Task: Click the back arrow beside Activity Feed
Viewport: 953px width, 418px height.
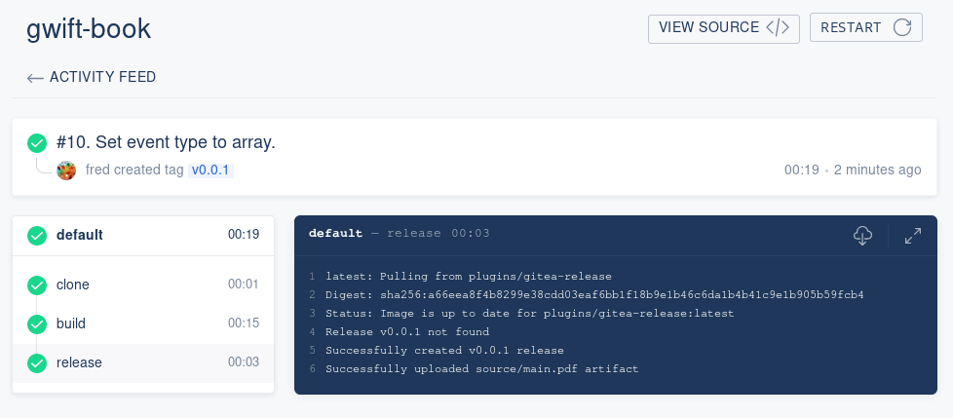Action: click(x=35, y=78)
